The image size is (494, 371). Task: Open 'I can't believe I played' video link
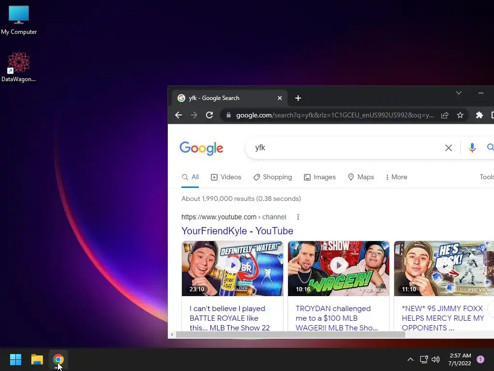point(230,318)
